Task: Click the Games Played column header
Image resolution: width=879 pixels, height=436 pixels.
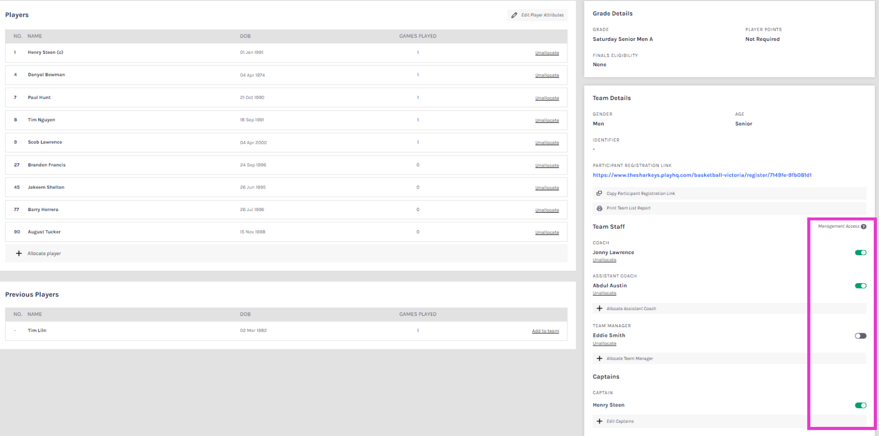Action: click(x=417, y=36)
